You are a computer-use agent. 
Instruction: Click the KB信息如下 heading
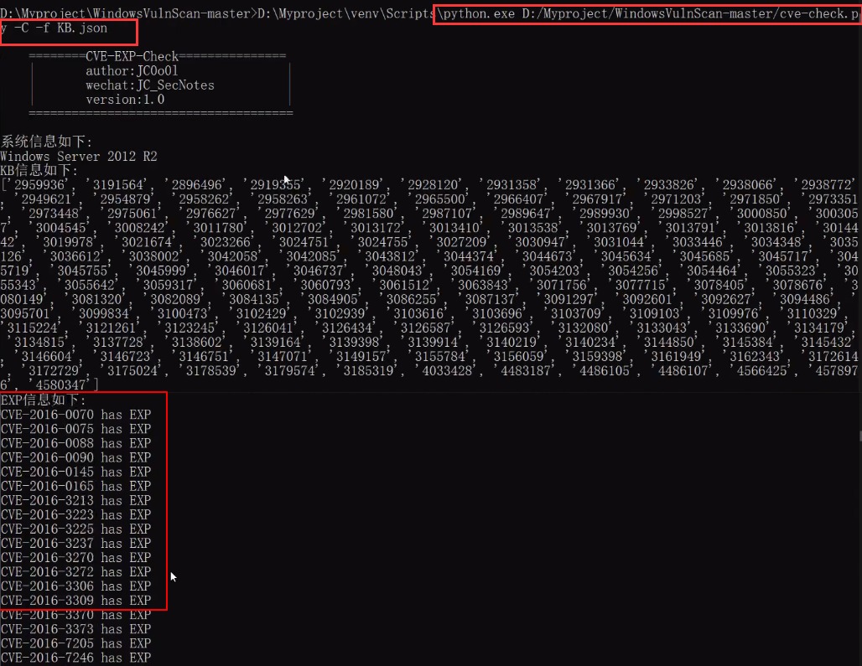pyautogui.click(x=39, y=170)
